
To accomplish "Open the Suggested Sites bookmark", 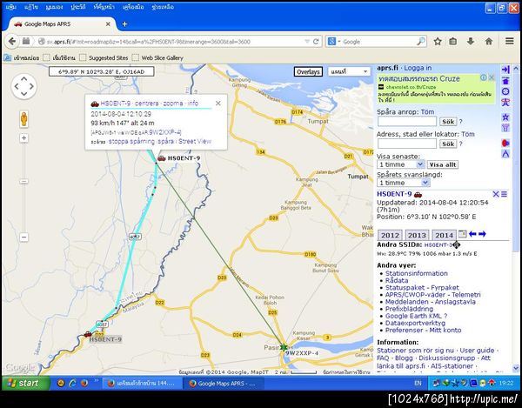I will coord(104,57).
